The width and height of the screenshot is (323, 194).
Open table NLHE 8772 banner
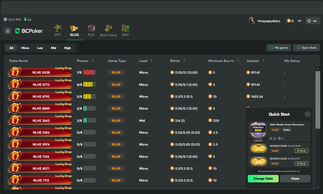(x=41, y=84)
